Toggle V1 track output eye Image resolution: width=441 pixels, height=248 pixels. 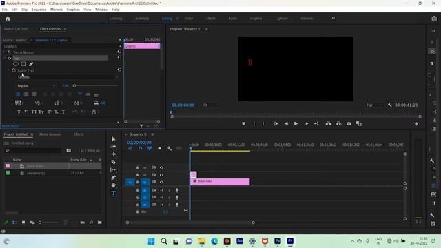pyautogui.click(x=161, y=182)
